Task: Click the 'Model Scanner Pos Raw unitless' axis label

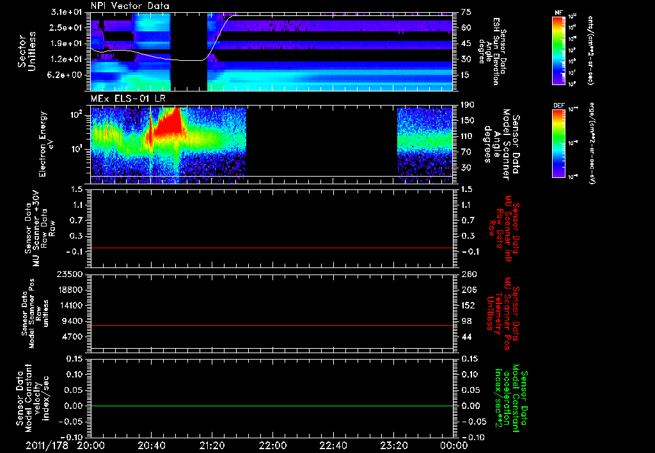Action: point(35,314)
